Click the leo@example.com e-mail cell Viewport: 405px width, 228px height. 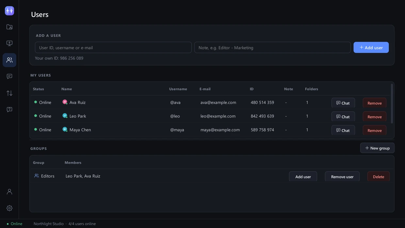tap(218, 116)
